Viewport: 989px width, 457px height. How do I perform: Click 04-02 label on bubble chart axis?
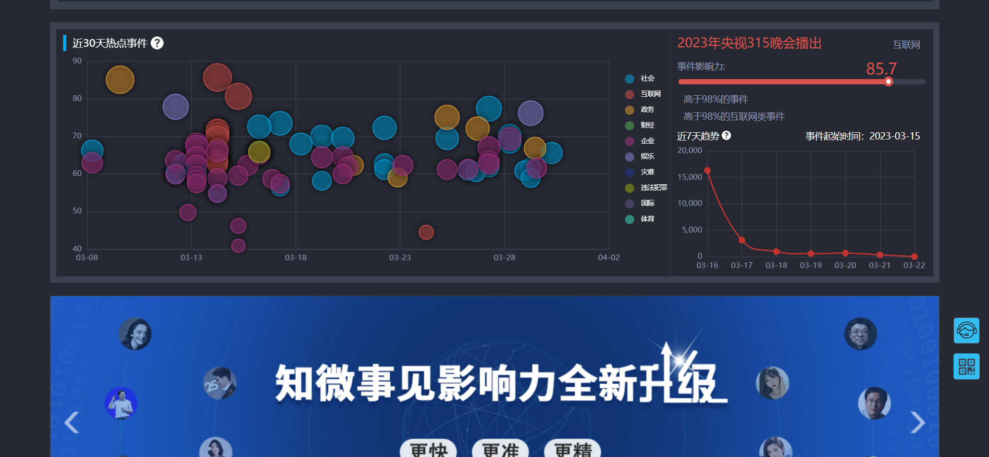click(609, 258)
